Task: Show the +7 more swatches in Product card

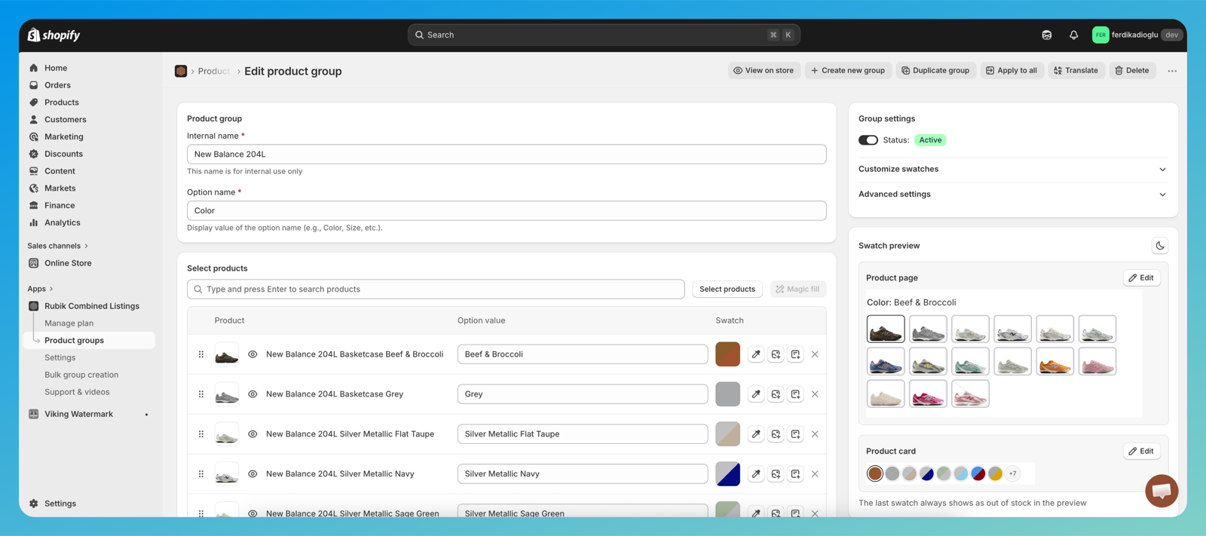Action: (x=1013, y=473)
